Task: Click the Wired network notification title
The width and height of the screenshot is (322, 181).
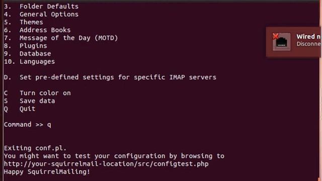Action: coord(308,37)
